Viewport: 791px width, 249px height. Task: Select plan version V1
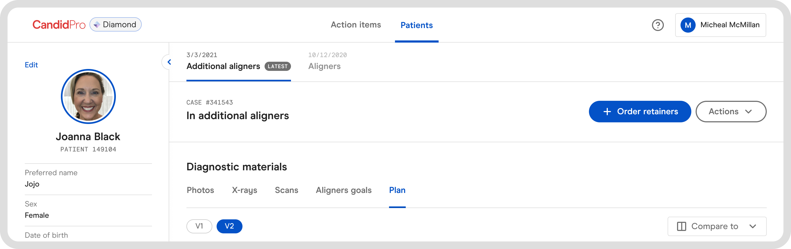pyautogui.click(x=199, y=226)
